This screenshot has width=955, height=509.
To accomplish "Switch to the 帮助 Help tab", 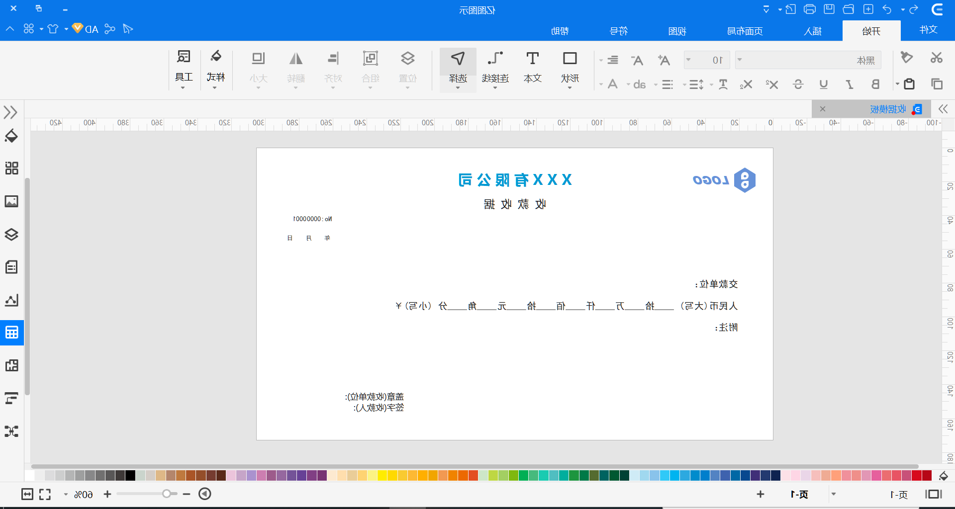I will tap(560, 31).
